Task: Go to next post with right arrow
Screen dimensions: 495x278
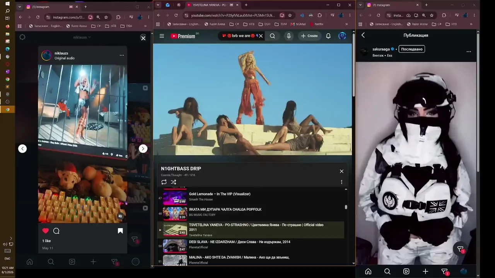Action: click(143, 149)
